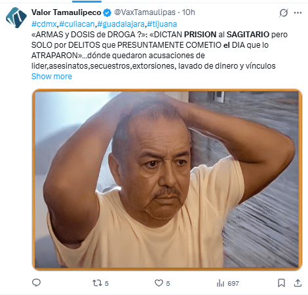
Task: Share the post via upload icon
Action: pos(298,283)
